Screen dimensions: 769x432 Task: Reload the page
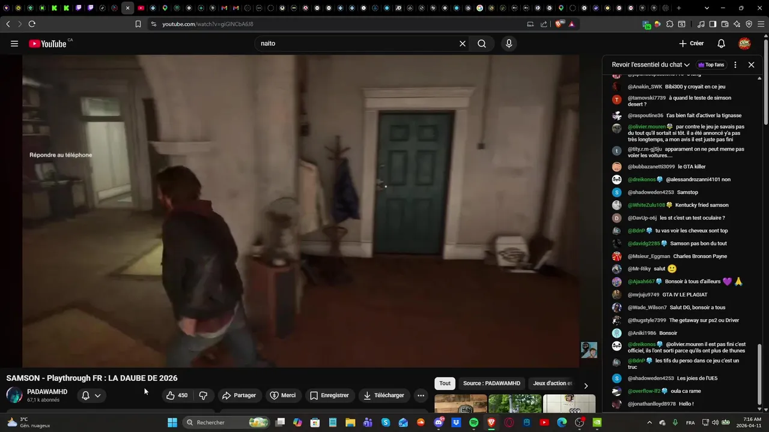(32, 24)
